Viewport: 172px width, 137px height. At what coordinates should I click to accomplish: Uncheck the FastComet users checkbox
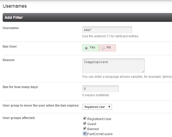(x=85, y=133)
